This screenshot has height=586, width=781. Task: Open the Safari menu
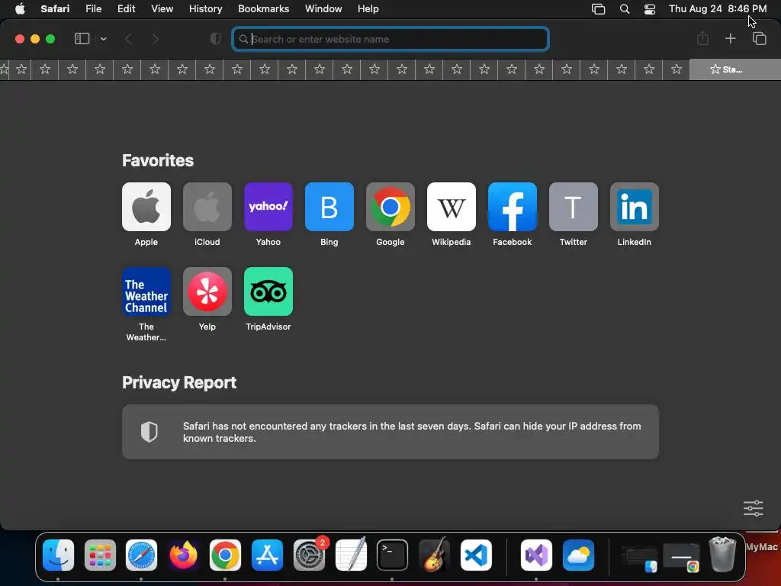pos(55,9)
